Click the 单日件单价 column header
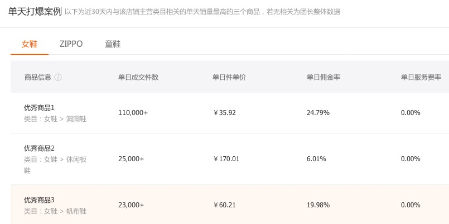 229,77
